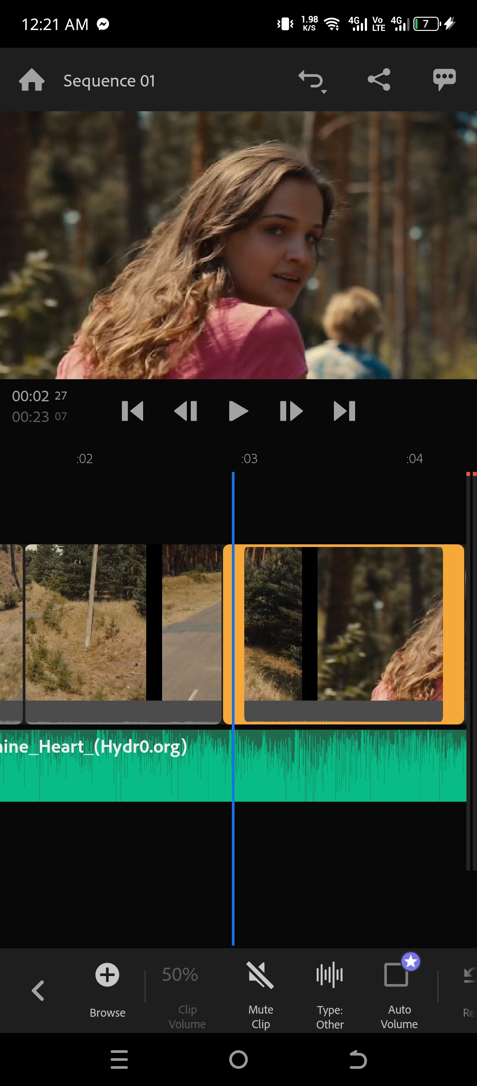Open the feedback speech bubble icon
The width and height of the screenshot is (477, 1086).
pyautogui.click(x=444, y=80)
